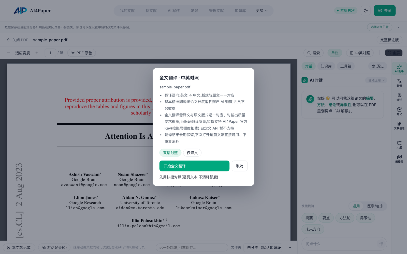Send the chat message arrow icon
407x254 pixels.
click(x=381, y=244)
